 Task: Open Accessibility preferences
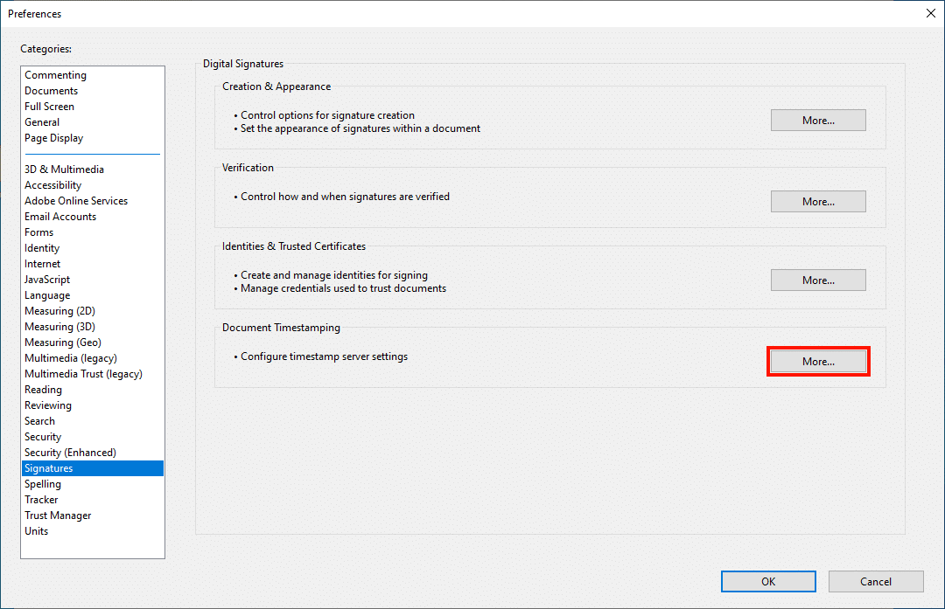pyautogui.click(x=52, y=185)
